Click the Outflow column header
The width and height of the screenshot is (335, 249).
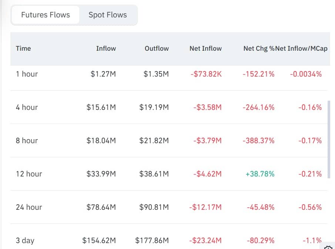157,48
